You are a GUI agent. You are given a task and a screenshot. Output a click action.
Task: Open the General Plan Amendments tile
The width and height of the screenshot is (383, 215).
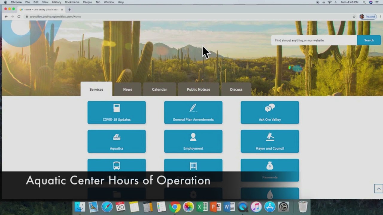click(193, 112)
